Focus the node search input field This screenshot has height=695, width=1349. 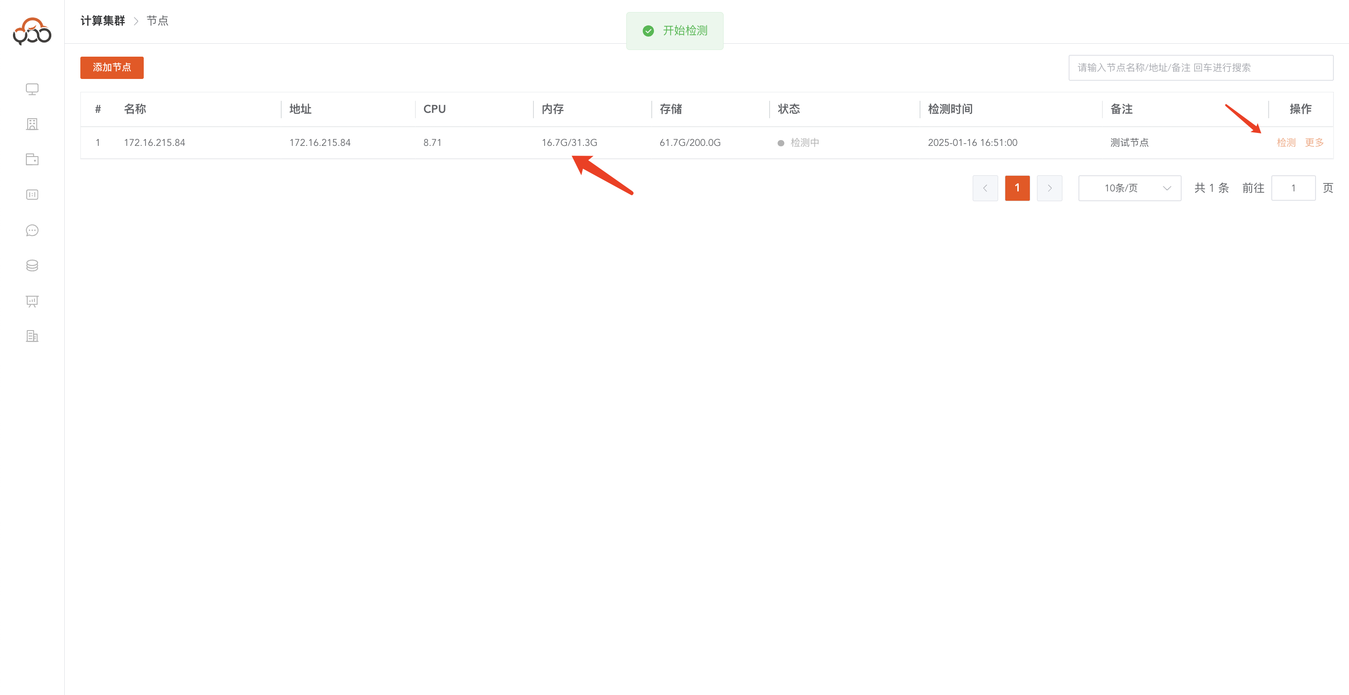(x=1200, y=67)
